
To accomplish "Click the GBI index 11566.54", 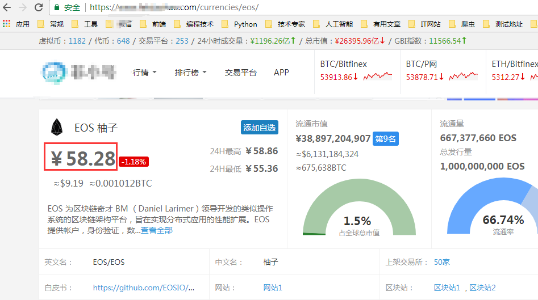I will pos(448,41).
